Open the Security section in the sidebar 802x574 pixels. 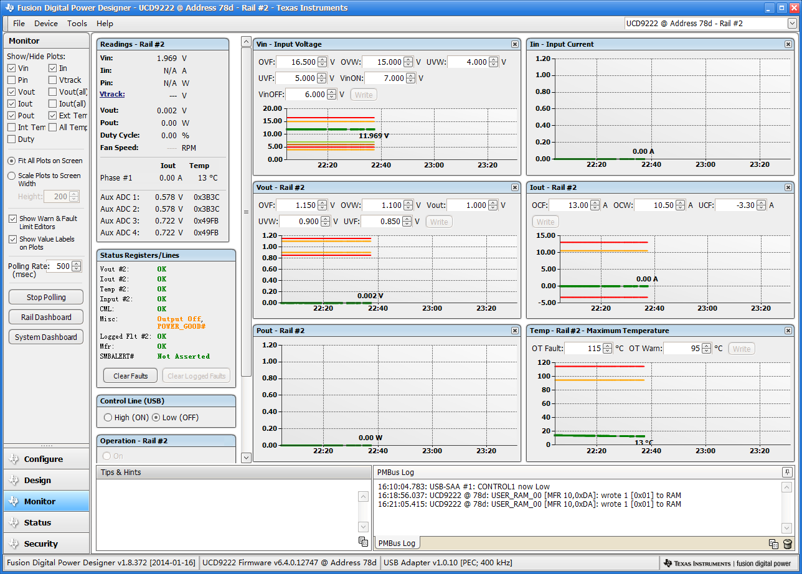[x=46, y=544]
